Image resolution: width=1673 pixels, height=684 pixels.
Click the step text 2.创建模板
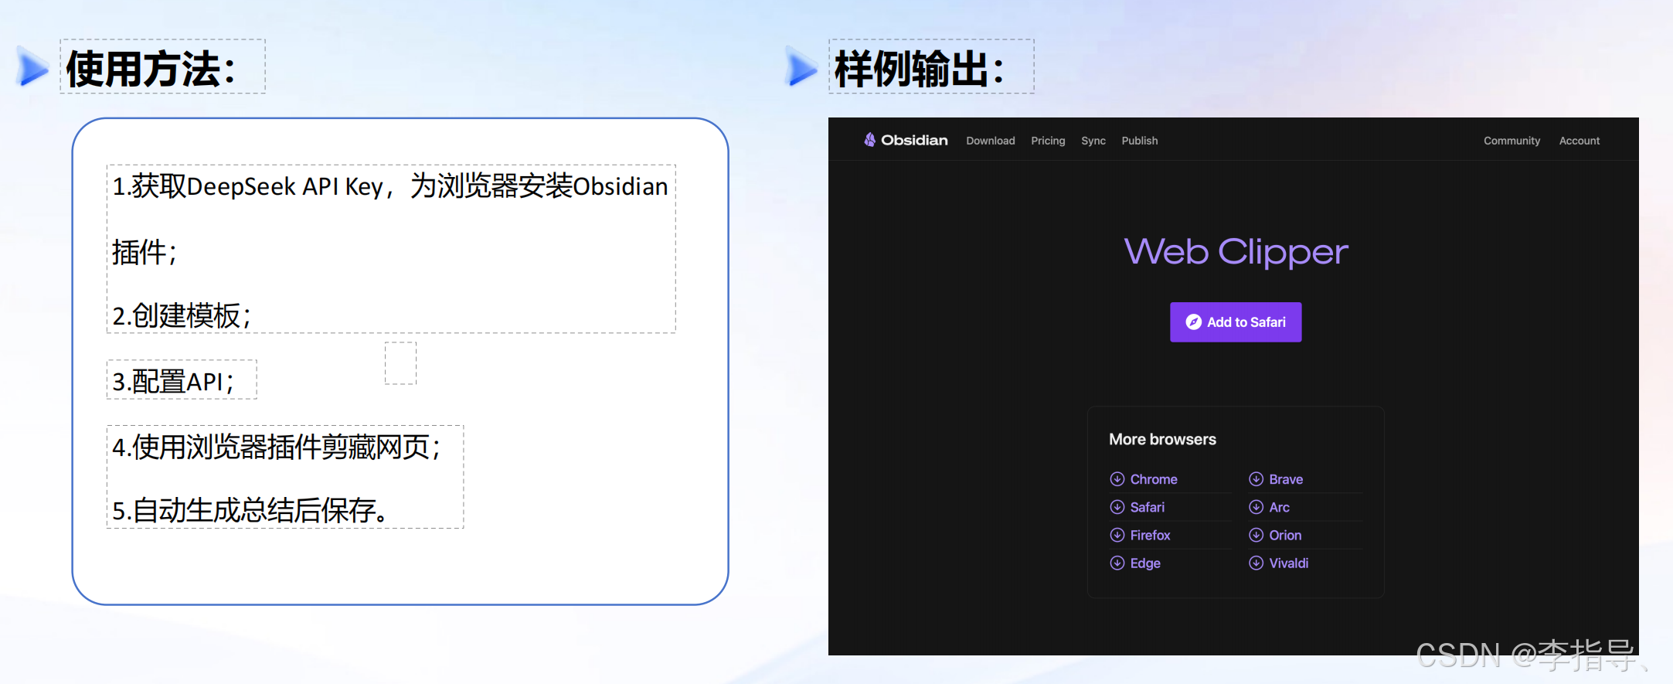(x=182, y=315)
